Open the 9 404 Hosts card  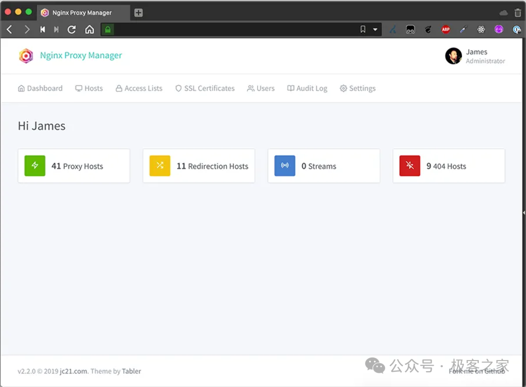[x=449, y=166]
